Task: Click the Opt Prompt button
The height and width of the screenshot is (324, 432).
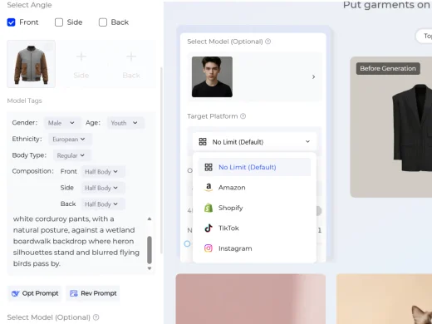Action: [x=35, y=293]
